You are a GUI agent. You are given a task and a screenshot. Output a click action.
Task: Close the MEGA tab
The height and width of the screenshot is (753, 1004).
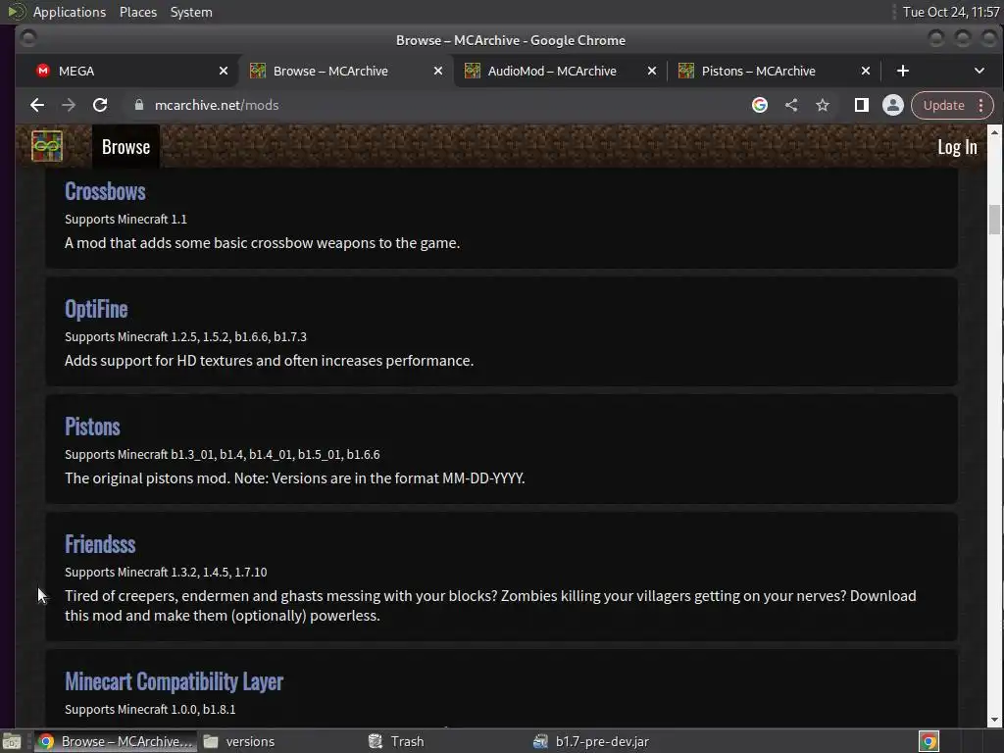(x=224, y=71)
